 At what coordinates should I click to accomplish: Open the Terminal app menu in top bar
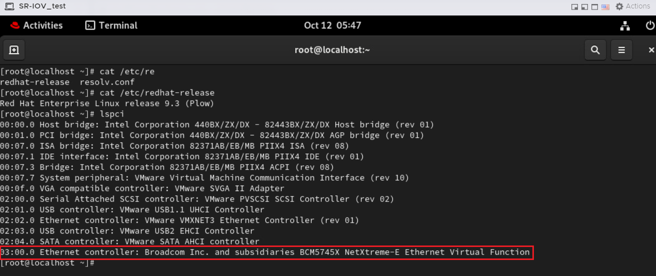pyautogui.click(x=112, y=25)
